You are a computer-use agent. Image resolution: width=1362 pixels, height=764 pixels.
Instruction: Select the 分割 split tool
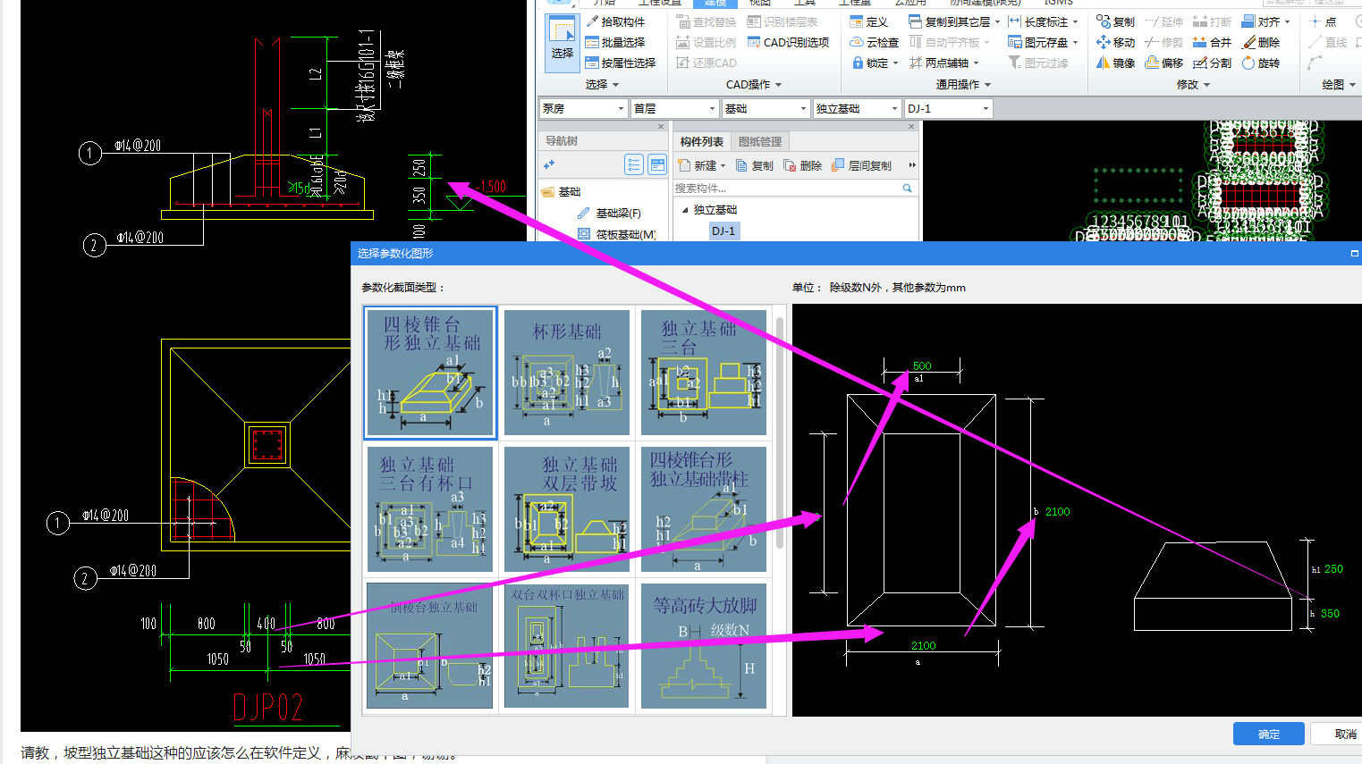(x=1212, y=63)
